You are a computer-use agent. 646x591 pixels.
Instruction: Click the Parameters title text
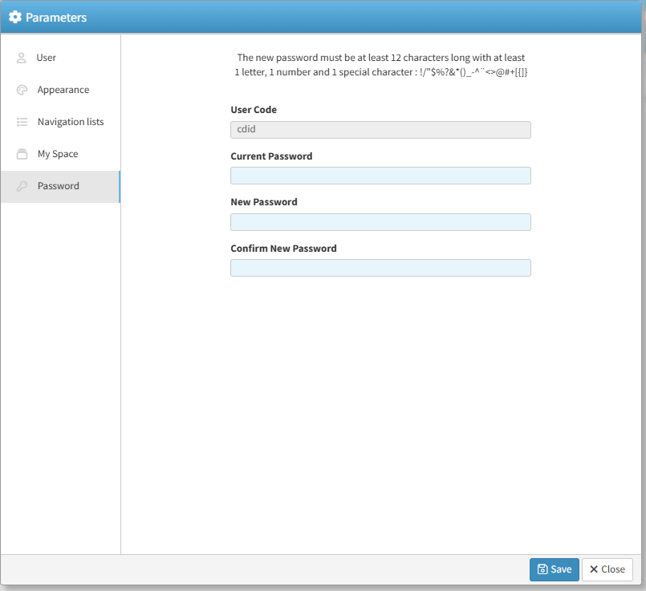(x=56, y=18)
